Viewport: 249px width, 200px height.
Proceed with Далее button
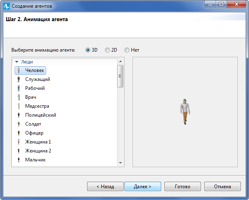tap(143, 186)
